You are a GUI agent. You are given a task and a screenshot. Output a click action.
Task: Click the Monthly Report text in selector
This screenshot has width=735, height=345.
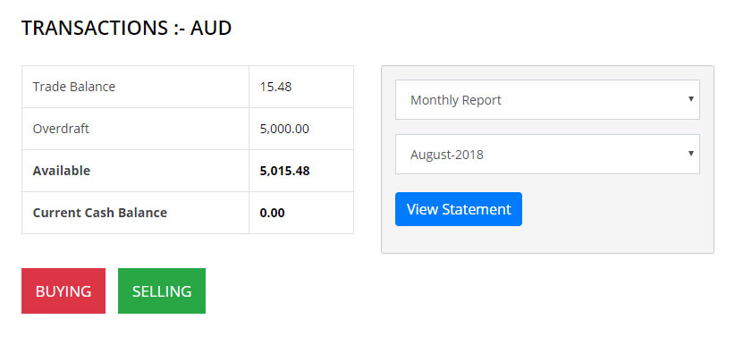click(456, 100)
